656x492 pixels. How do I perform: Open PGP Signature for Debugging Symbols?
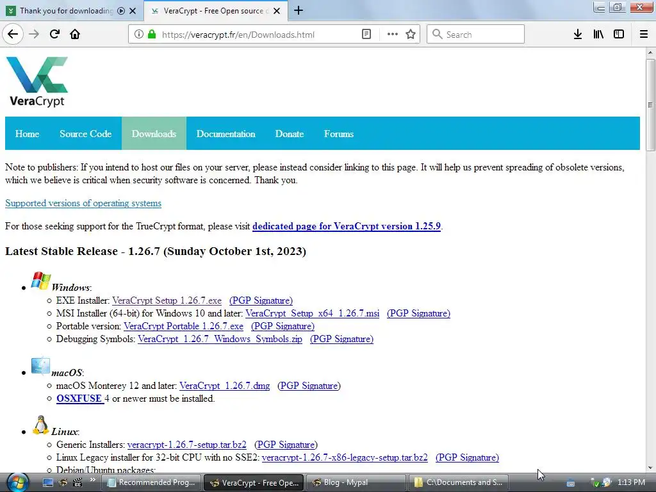(342, 339)
